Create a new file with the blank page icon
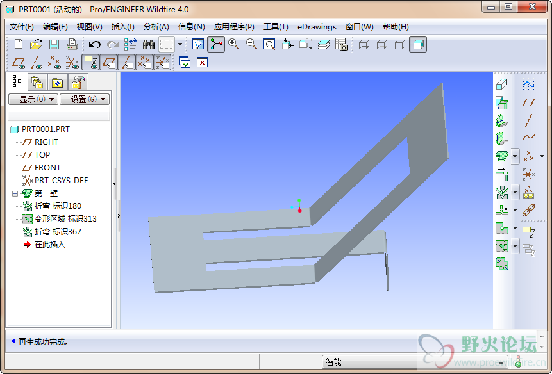The height and width of the screenshot is (374, 552). [19, 45]
